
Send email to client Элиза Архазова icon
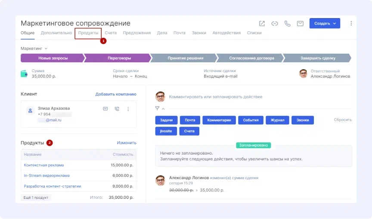point(105,109)
